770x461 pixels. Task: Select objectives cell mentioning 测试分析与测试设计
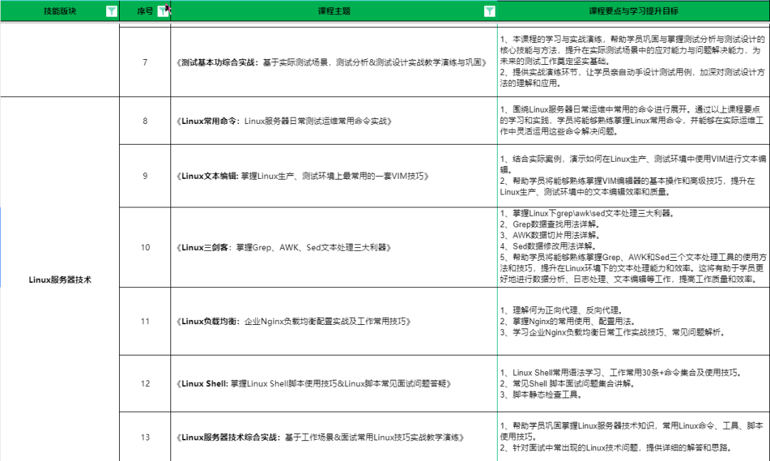pyautogui.click(x=634, y=63)
